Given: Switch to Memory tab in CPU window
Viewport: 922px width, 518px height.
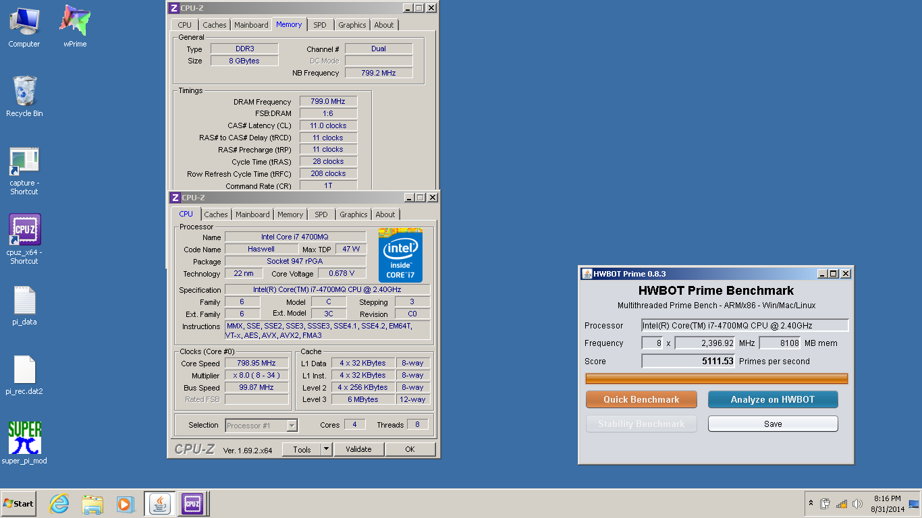Looking at the screenshot, I should (x=290, y=214).
